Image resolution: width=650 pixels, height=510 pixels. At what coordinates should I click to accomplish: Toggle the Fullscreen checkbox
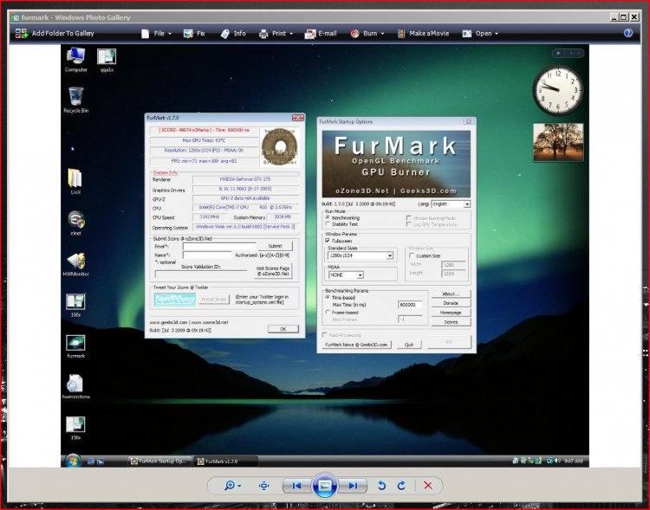tap(328, 241)
